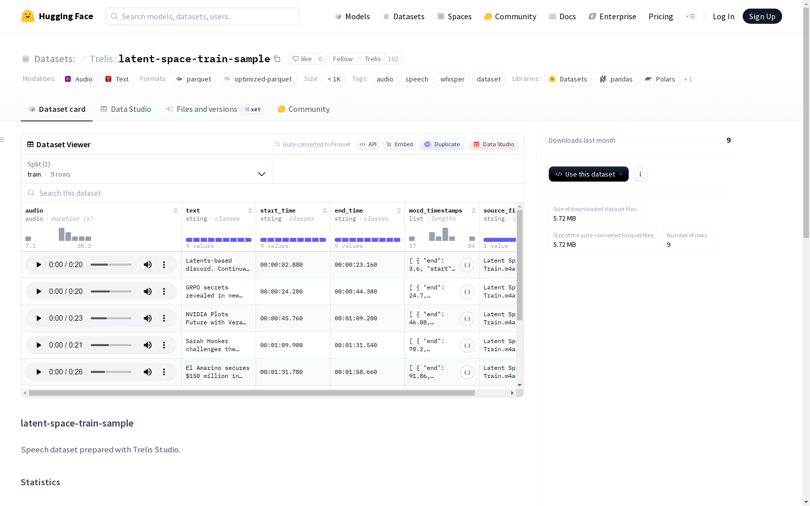The height and width of the screenshot is (506, 810).
Task: Sort by the end_time column
Action: point(399,210)
